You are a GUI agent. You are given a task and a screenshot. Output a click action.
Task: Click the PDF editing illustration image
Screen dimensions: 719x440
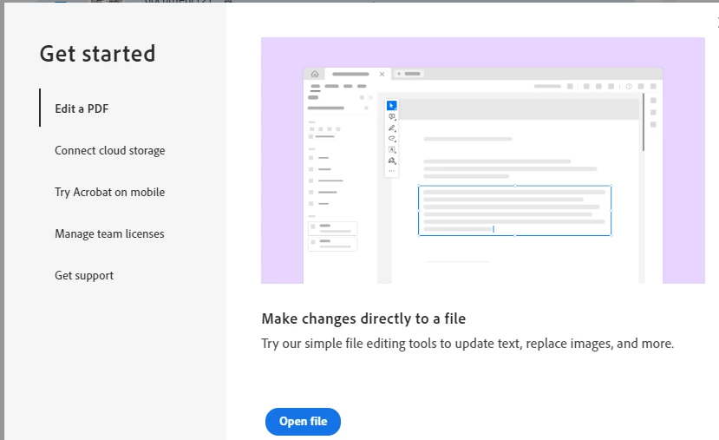(483, 161)
